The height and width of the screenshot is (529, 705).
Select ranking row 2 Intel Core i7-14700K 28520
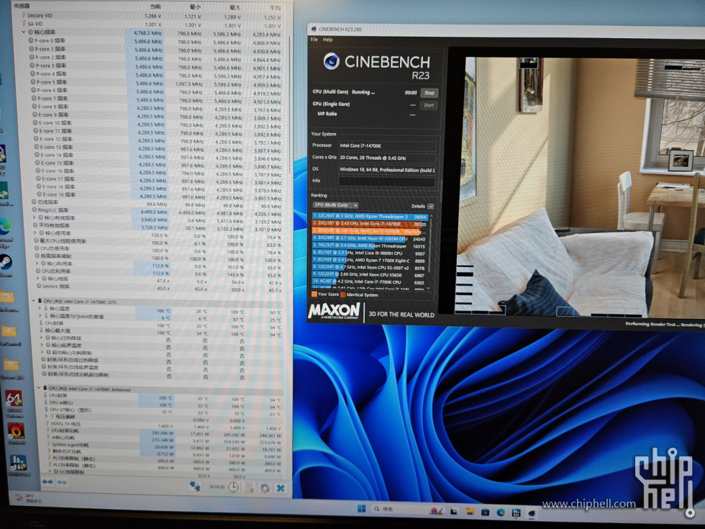pos(370,224)
